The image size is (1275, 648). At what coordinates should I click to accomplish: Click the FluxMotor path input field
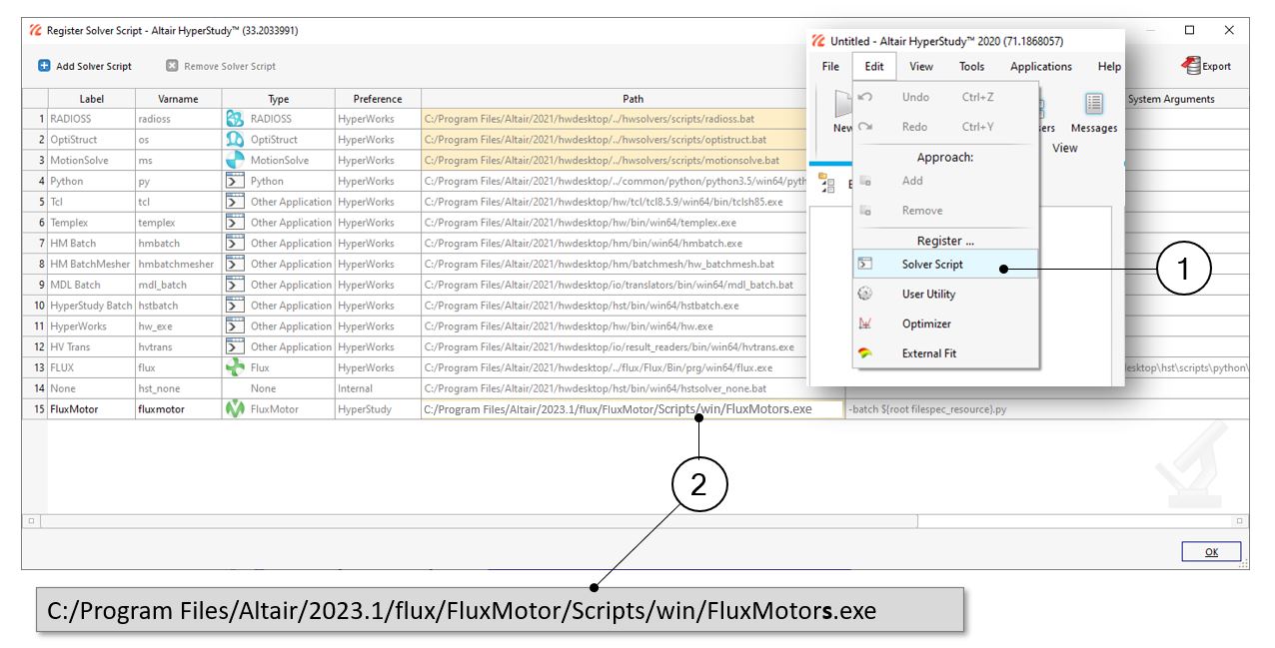coord(632,409)
